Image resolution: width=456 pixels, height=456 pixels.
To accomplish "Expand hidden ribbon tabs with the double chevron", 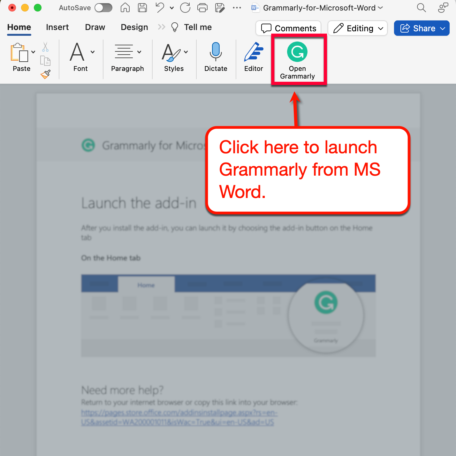I will (161, 27).
